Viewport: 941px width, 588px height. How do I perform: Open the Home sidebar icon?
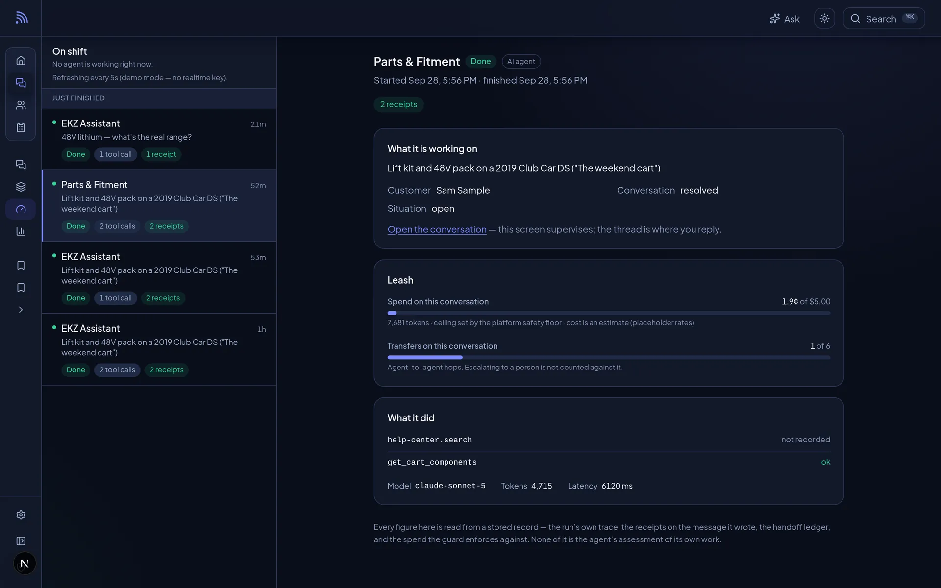[x=21, y=61]
